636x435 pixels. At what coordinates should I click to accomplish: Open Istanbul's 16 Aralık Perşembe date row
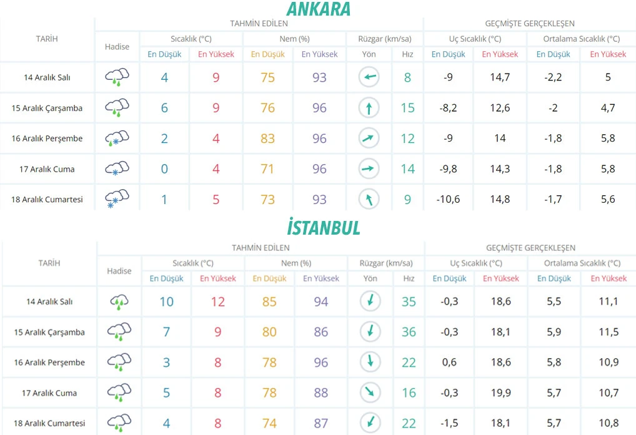point(49,363)
